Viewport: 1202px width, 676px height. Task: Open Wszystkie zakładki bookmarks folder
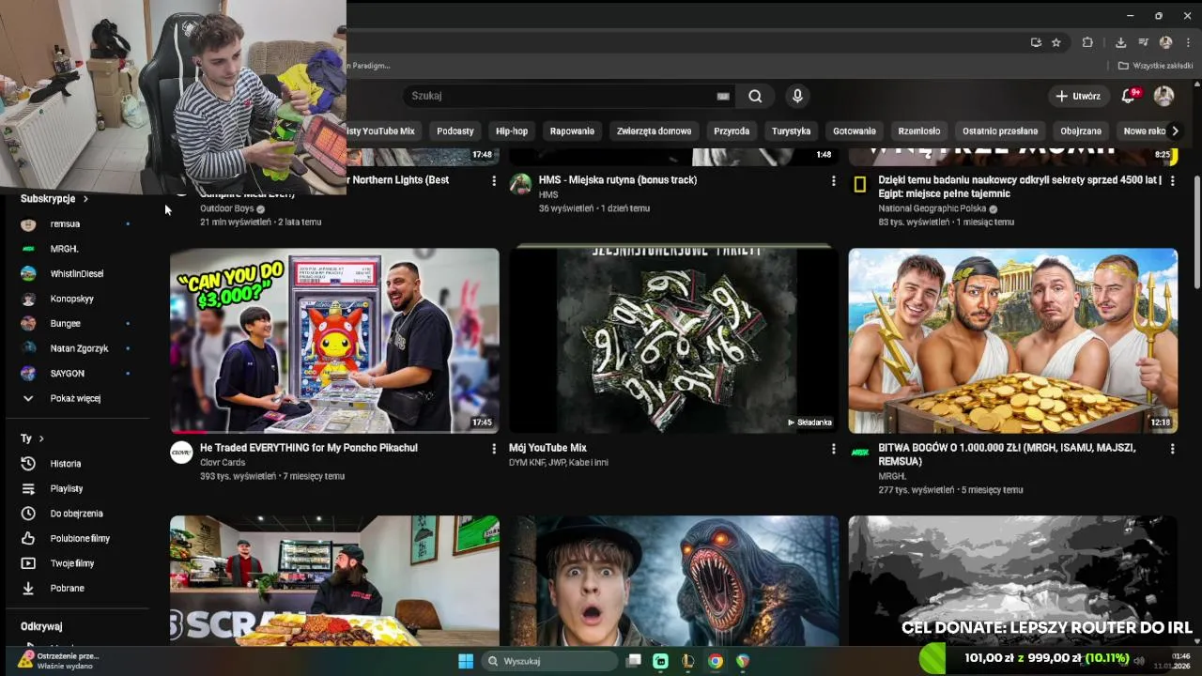click(1155, 66)
